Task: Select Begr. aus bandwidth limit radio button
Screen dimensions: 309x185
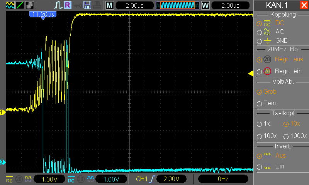Action: tap(259, 60)
